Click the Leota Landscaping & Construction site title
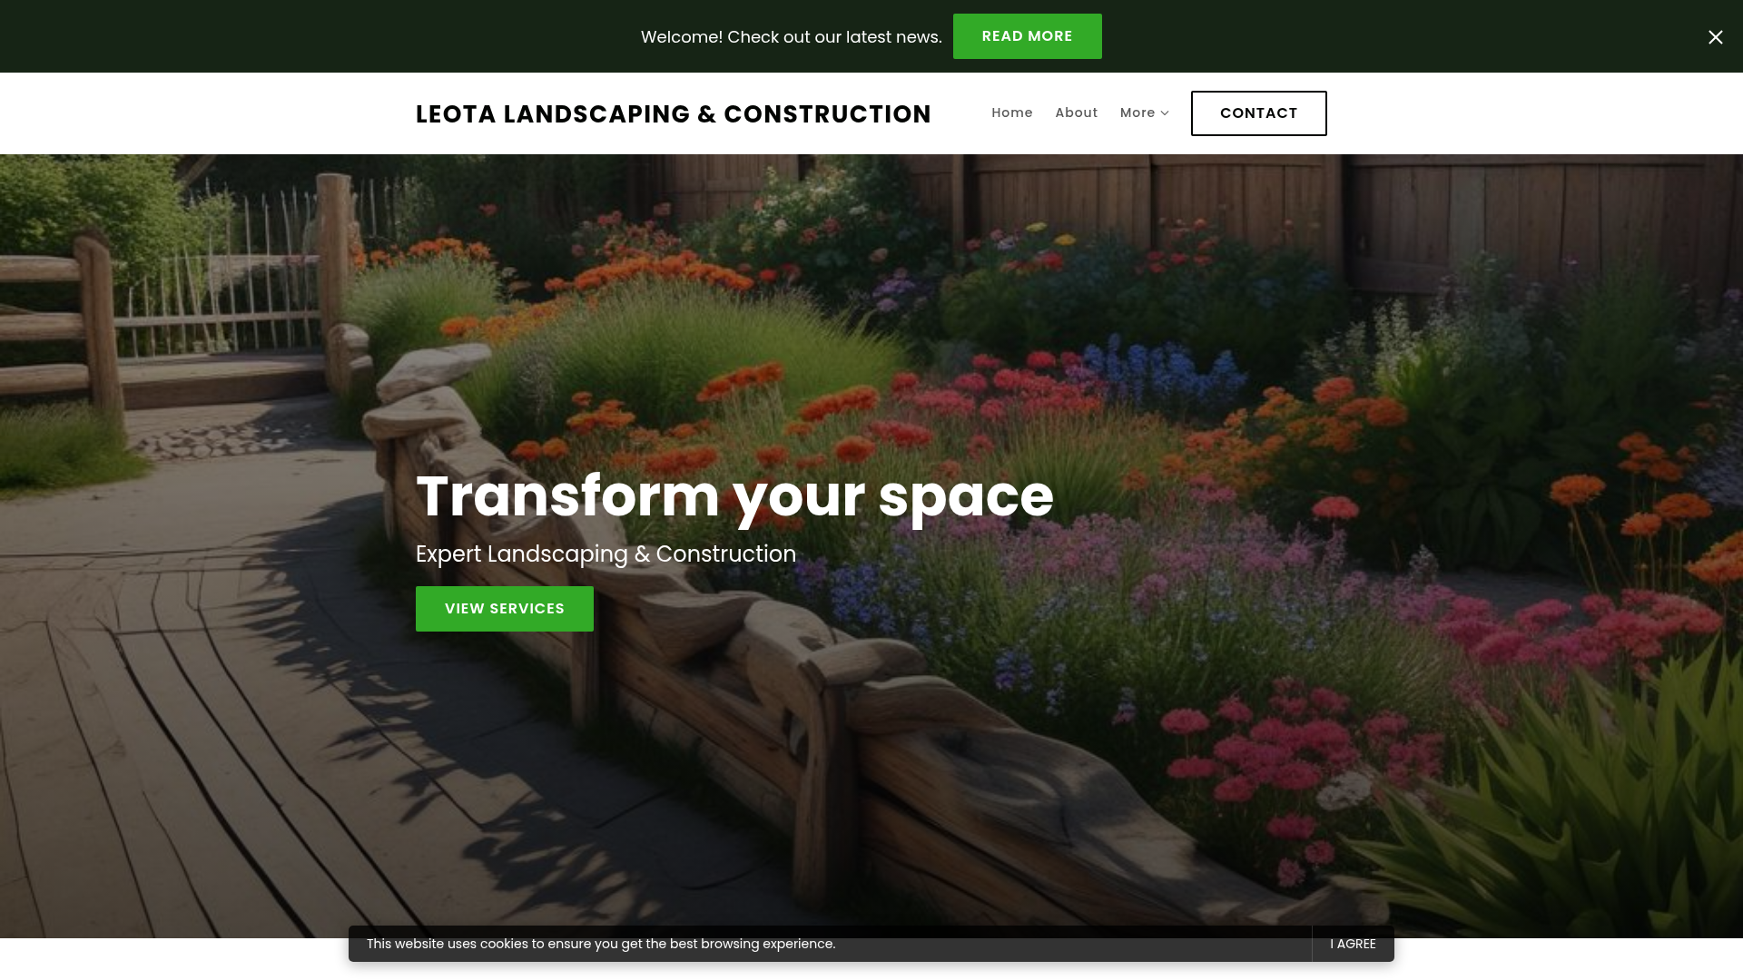1743x980 pixels. 673,114
